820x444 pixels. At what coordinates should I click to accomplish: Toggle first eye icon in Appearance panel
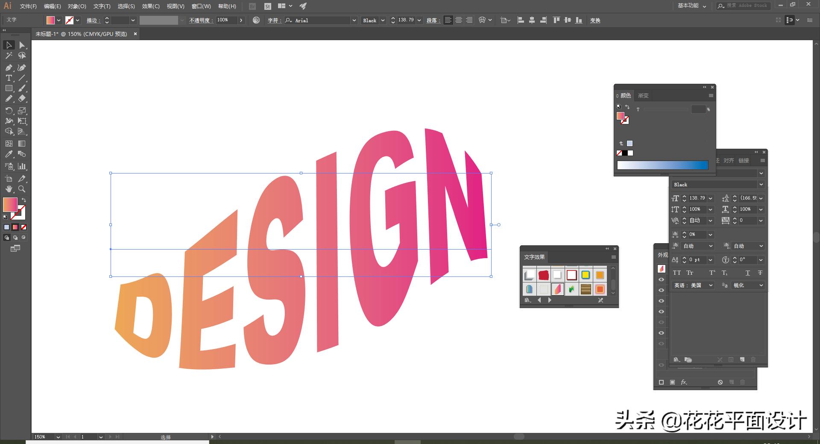click(x=662, y=279)
